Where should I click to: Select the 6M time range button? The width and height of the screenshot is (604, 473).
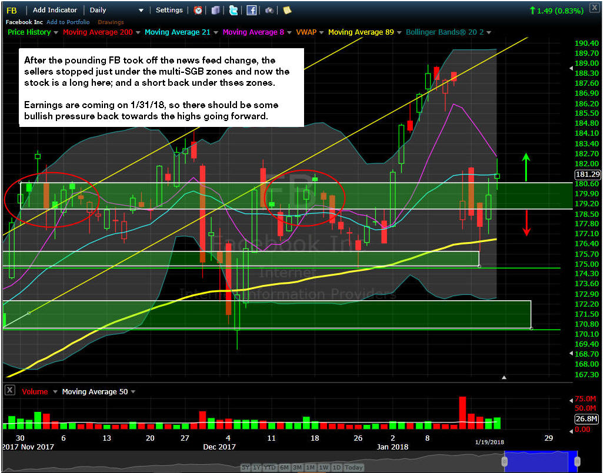tap(284, 467)
